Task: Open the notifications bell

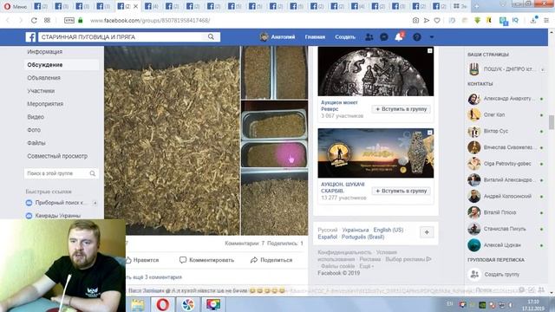Action: [x=399, y=36]
